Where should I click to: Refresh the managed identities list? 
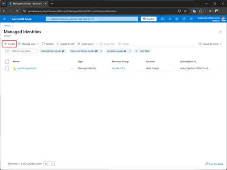[47, 44]
